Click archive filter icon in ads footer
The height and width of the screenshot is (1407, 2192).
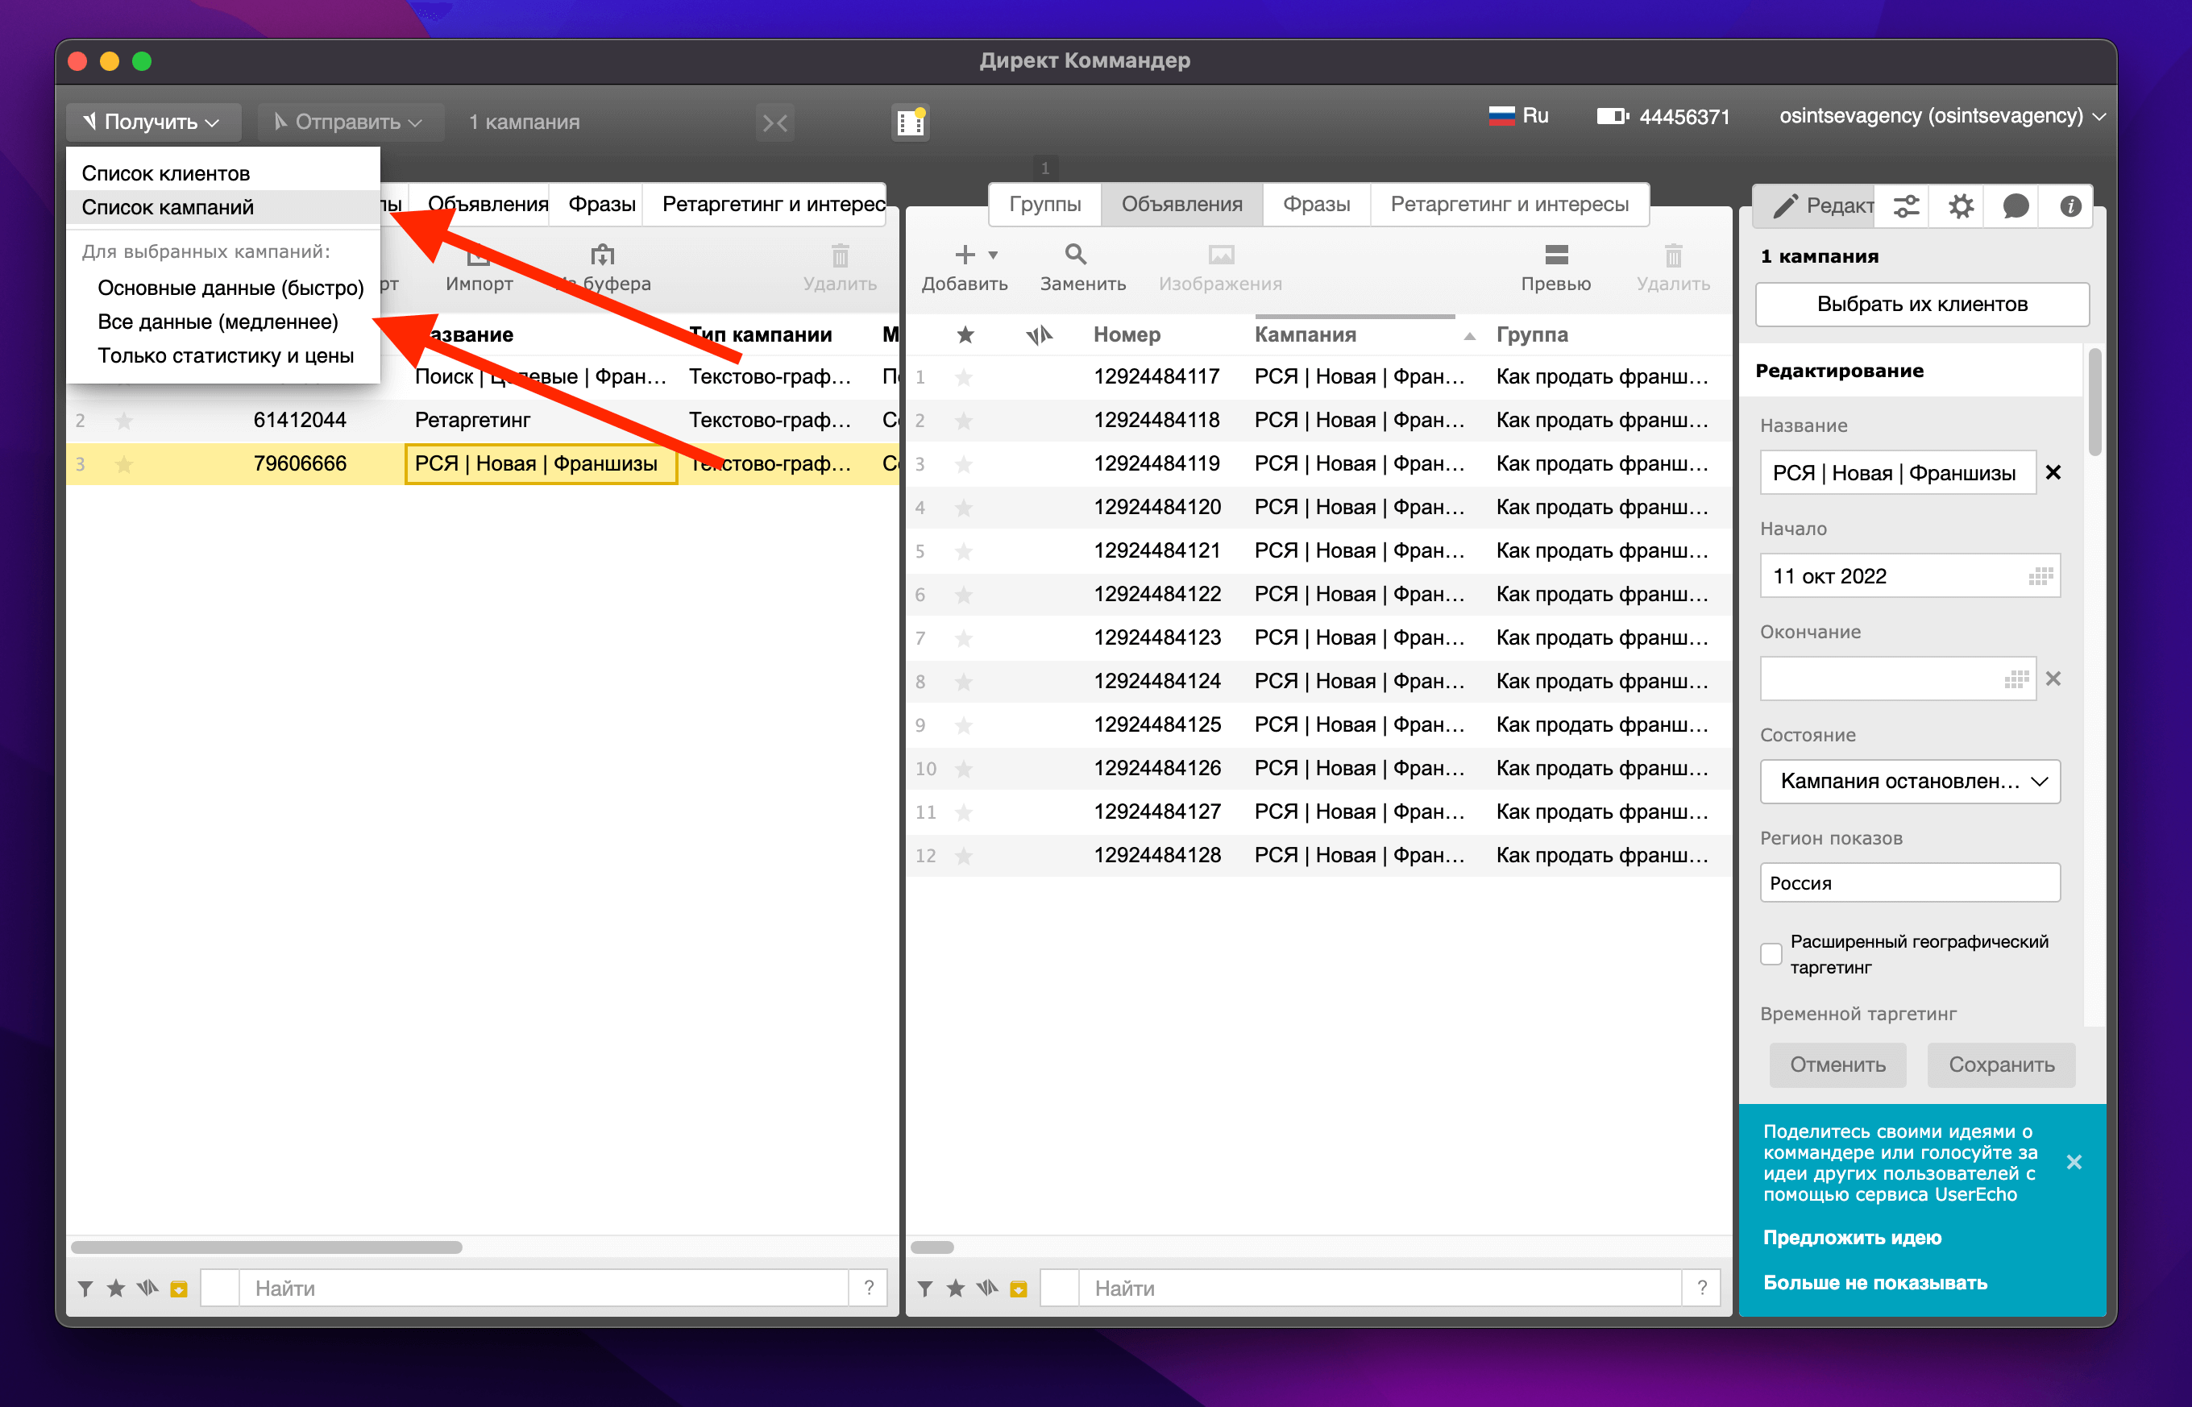1019,1289
